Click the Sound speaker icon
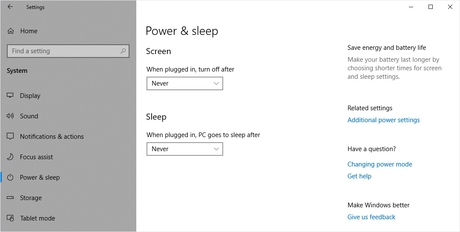 [10, 116]
